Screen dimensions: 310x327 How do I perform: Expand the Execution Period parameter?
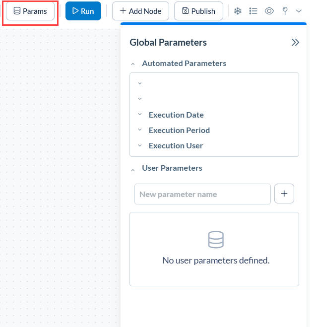point(140,130)
